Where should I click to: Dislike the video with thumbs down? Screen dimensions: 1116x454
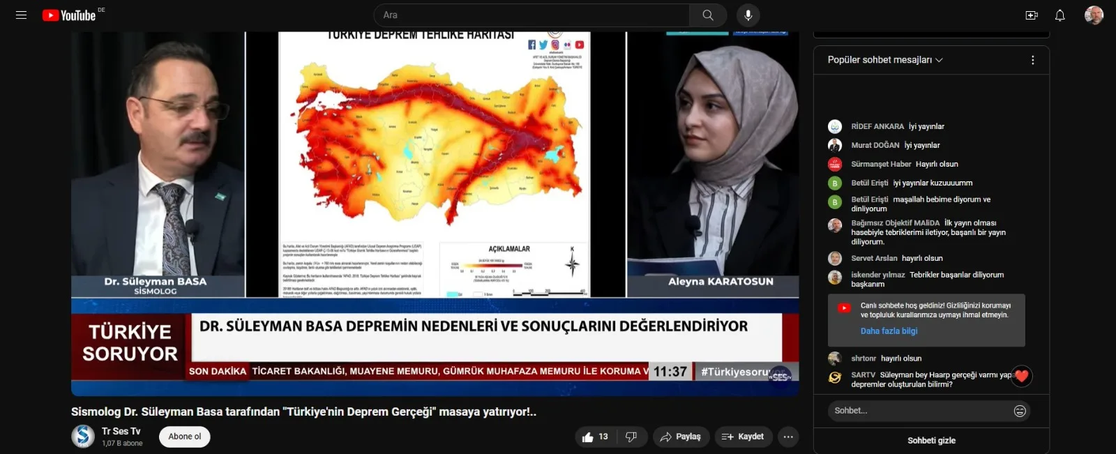pyautogui.click(x=631, y=437)
